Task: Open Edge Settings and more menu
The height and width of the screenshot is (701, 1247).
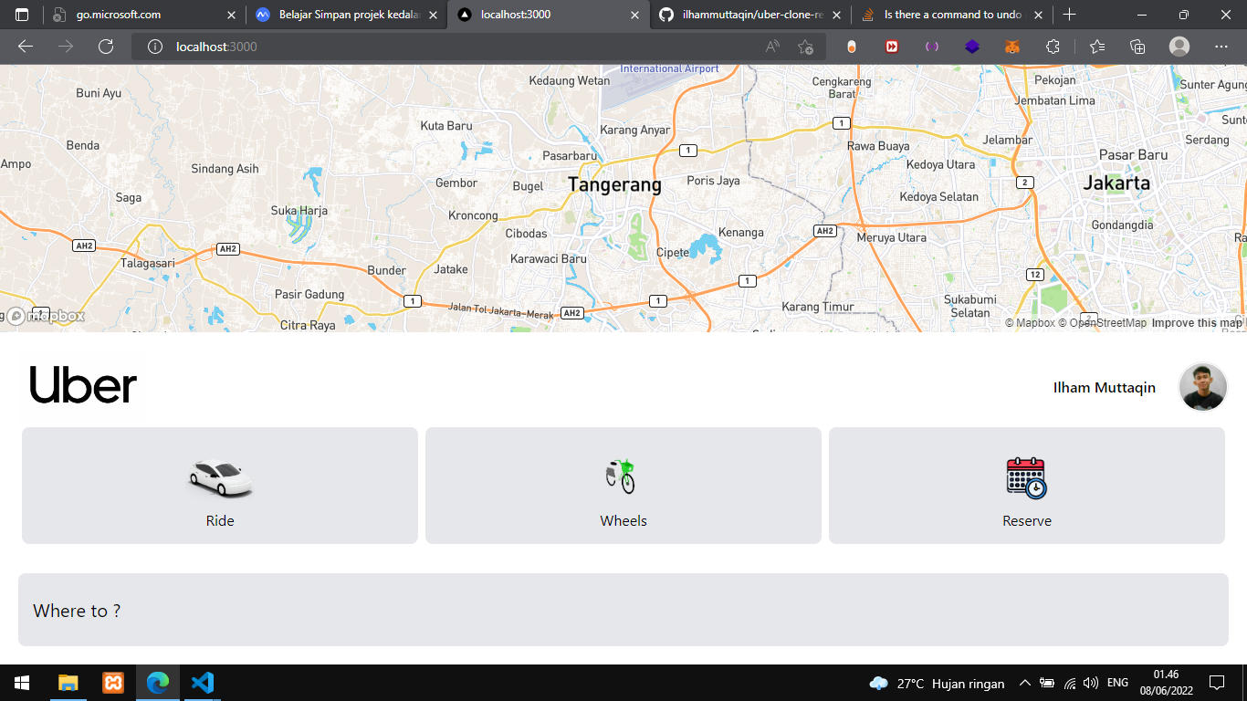Action: tap(1221, 47)
